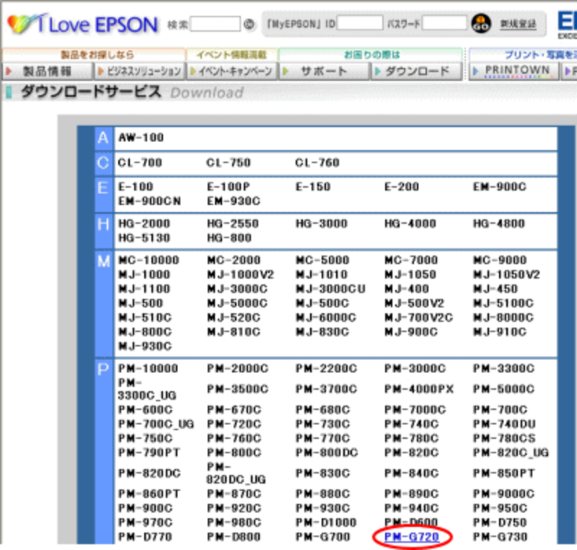Select the PM-700C_UG model entry

coord(156,424)
